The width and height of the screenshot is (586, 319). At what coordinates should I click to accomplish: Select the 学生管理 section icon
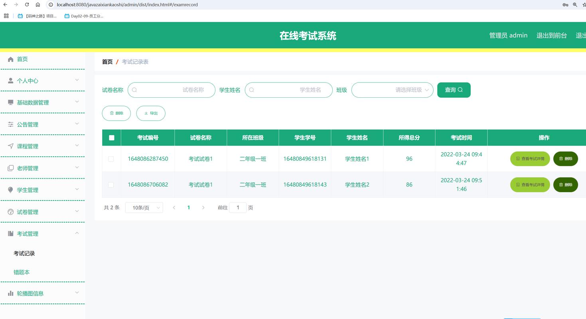click(x=10, y=190)
